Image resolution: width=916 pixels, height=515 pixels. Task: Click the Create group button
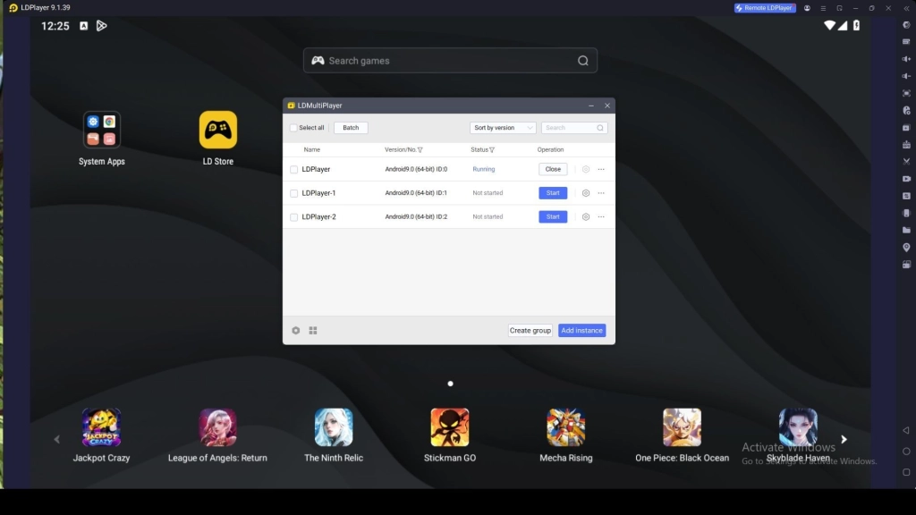coord(530,330)
